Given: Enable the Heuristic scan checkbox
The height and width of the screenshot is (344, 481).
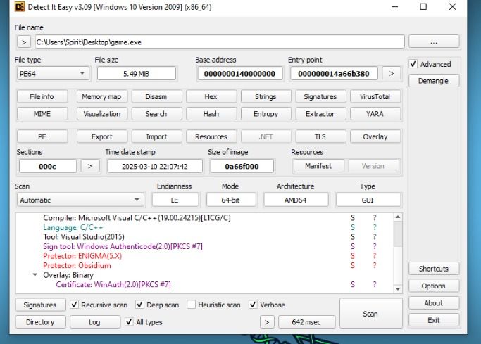Looking at the screenshot, I should tap(192, 305).
